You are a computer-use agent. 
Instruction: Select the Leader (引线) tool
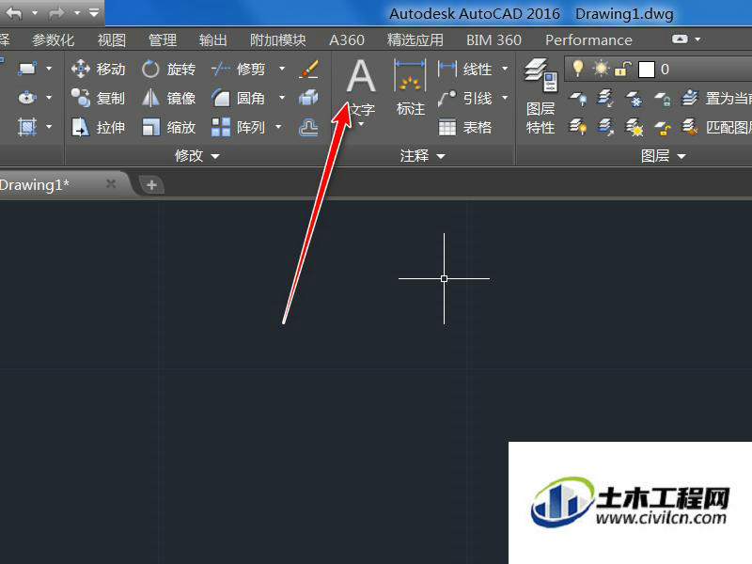pyautogui.click(x=464, y=99)
